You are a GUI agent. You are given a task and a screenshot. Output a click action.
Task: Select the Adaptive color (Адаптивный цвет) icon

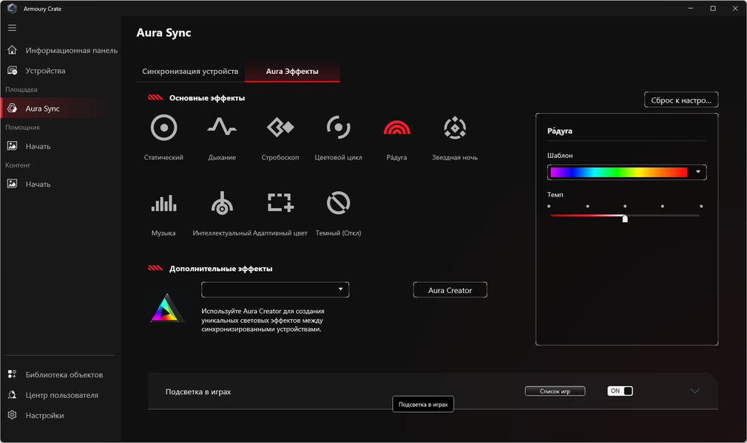[280, 203]
